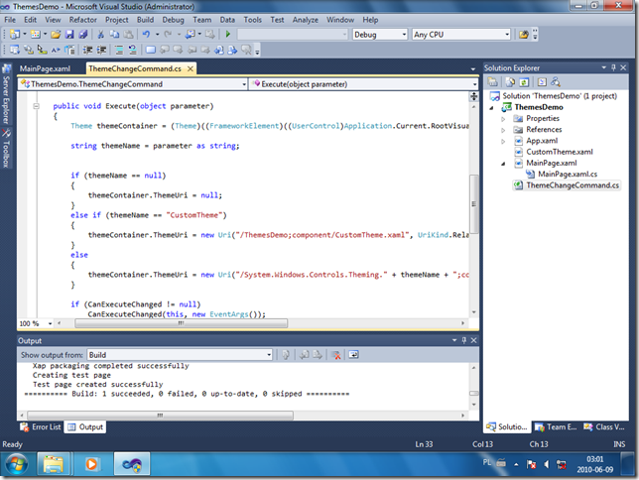Open the Find in Files icon beside Any CPU
This screenshot has height=480, width=639.
point(524,35)
